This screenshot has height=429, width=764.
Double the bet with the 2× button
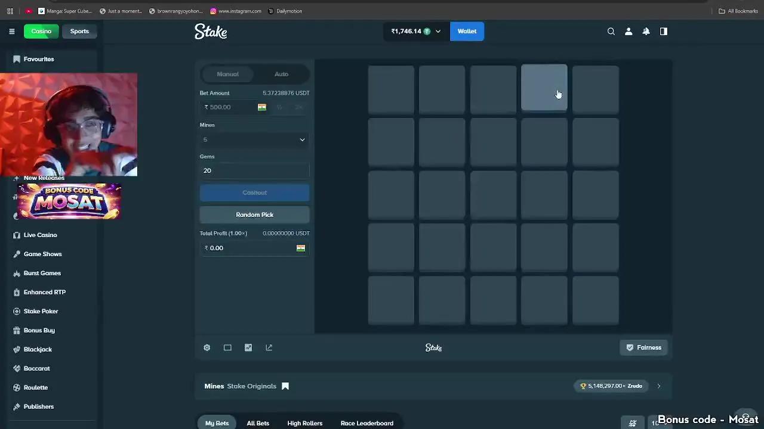point(299,107)
